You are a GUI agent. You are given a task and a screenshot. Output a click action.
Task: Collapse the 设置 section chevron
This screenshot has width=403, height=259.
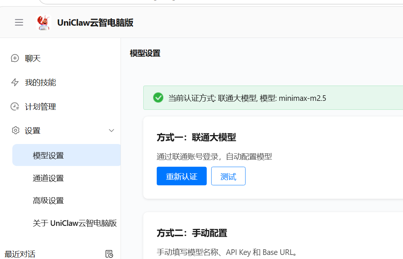tap(111, 131)
